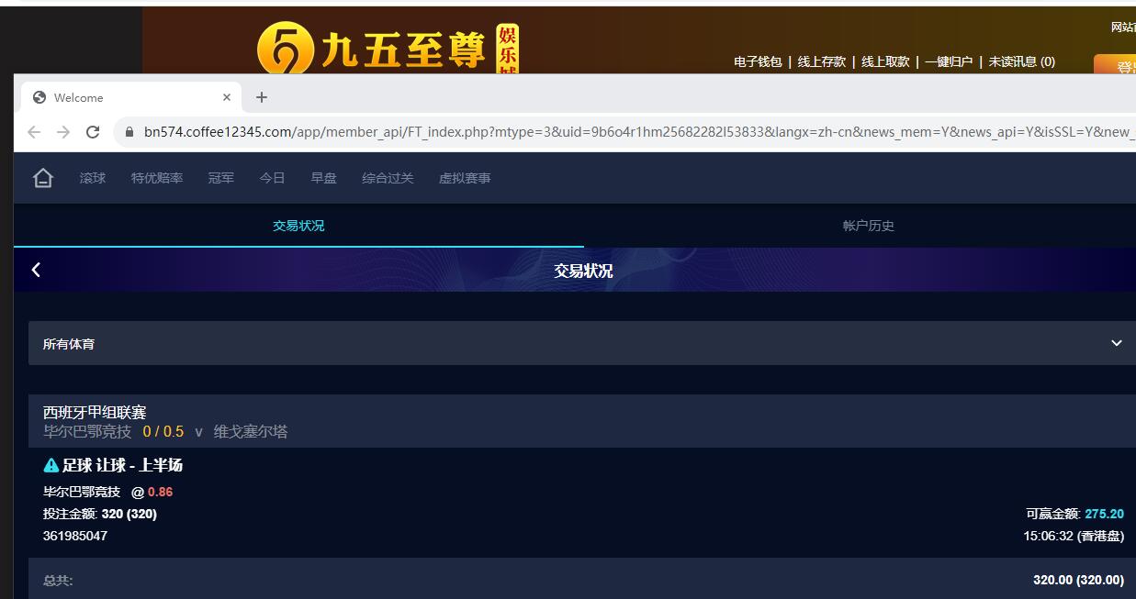Image resolution: width=1136 pixels, height=599 pixels.
Task: Switch to the 帐户历史 tab
Action: pyautogui.click(x=869, y=226)
